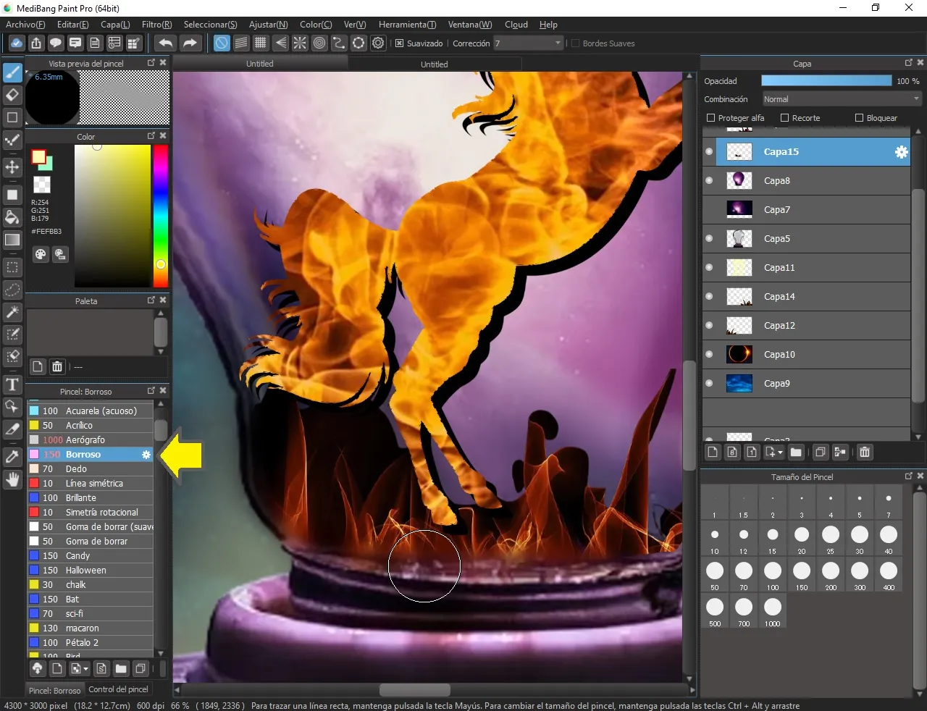Toggle the Suavizado checkbox
This screenshot has width=927, height=711.
[399, 43]
